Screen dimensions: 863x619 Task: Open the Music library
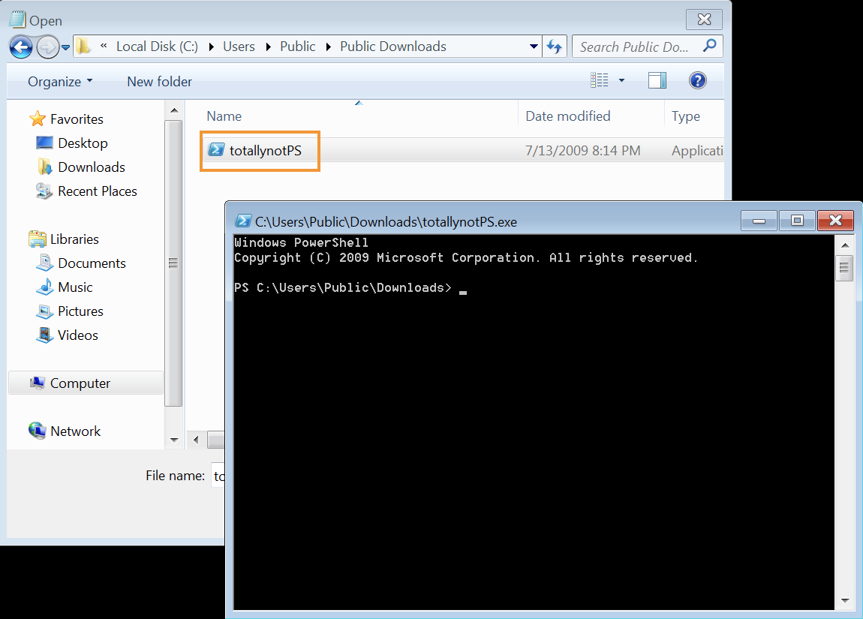tap(75, 287)
